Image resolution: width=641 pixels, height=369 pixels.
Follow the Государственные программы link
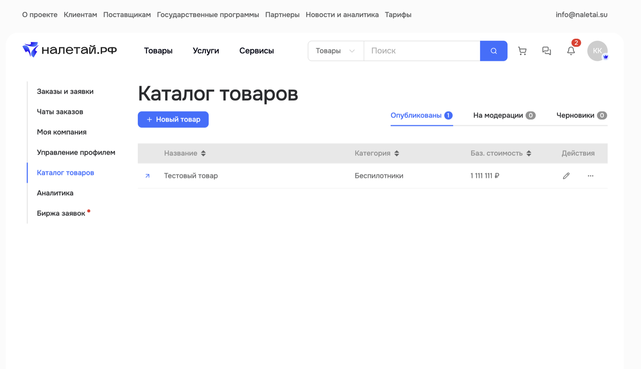[x=208, y=15]
